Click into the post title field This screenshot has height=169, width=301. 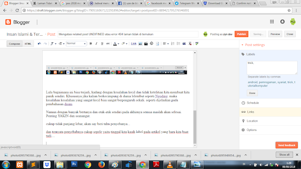pyautogui.click(x=128, y=34)
